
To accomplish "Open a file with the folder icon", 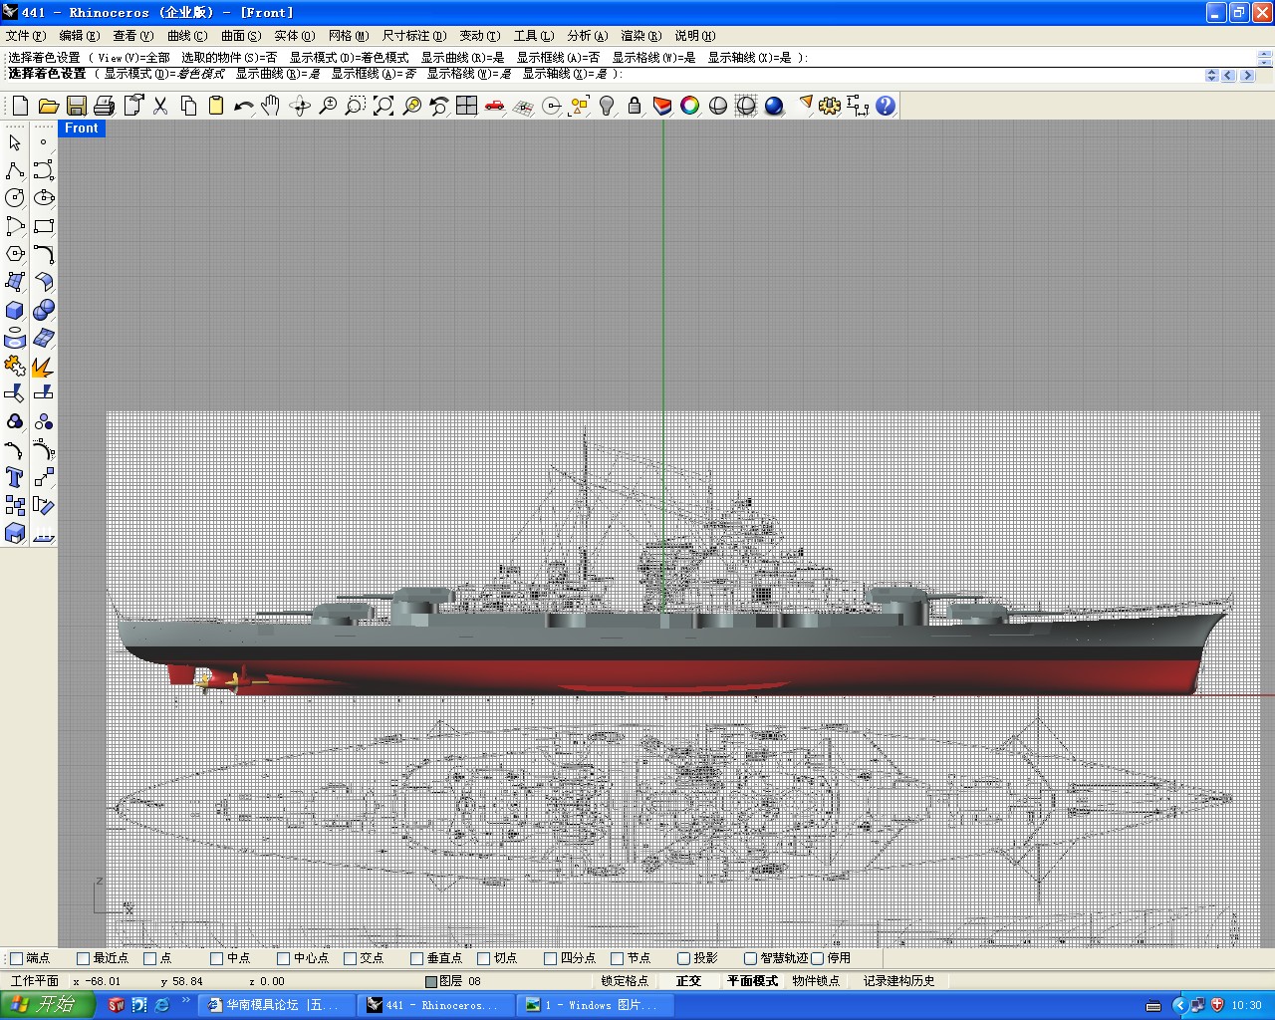I will [48, 106].
